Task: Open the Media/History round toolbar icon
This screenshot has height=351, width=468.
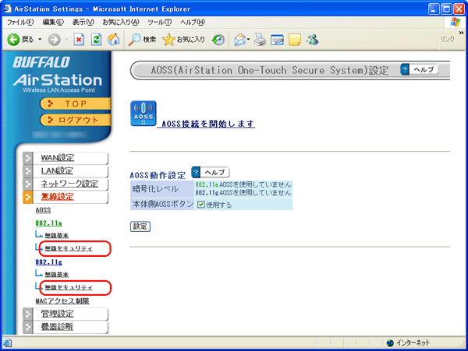Action: click(218, 40)
